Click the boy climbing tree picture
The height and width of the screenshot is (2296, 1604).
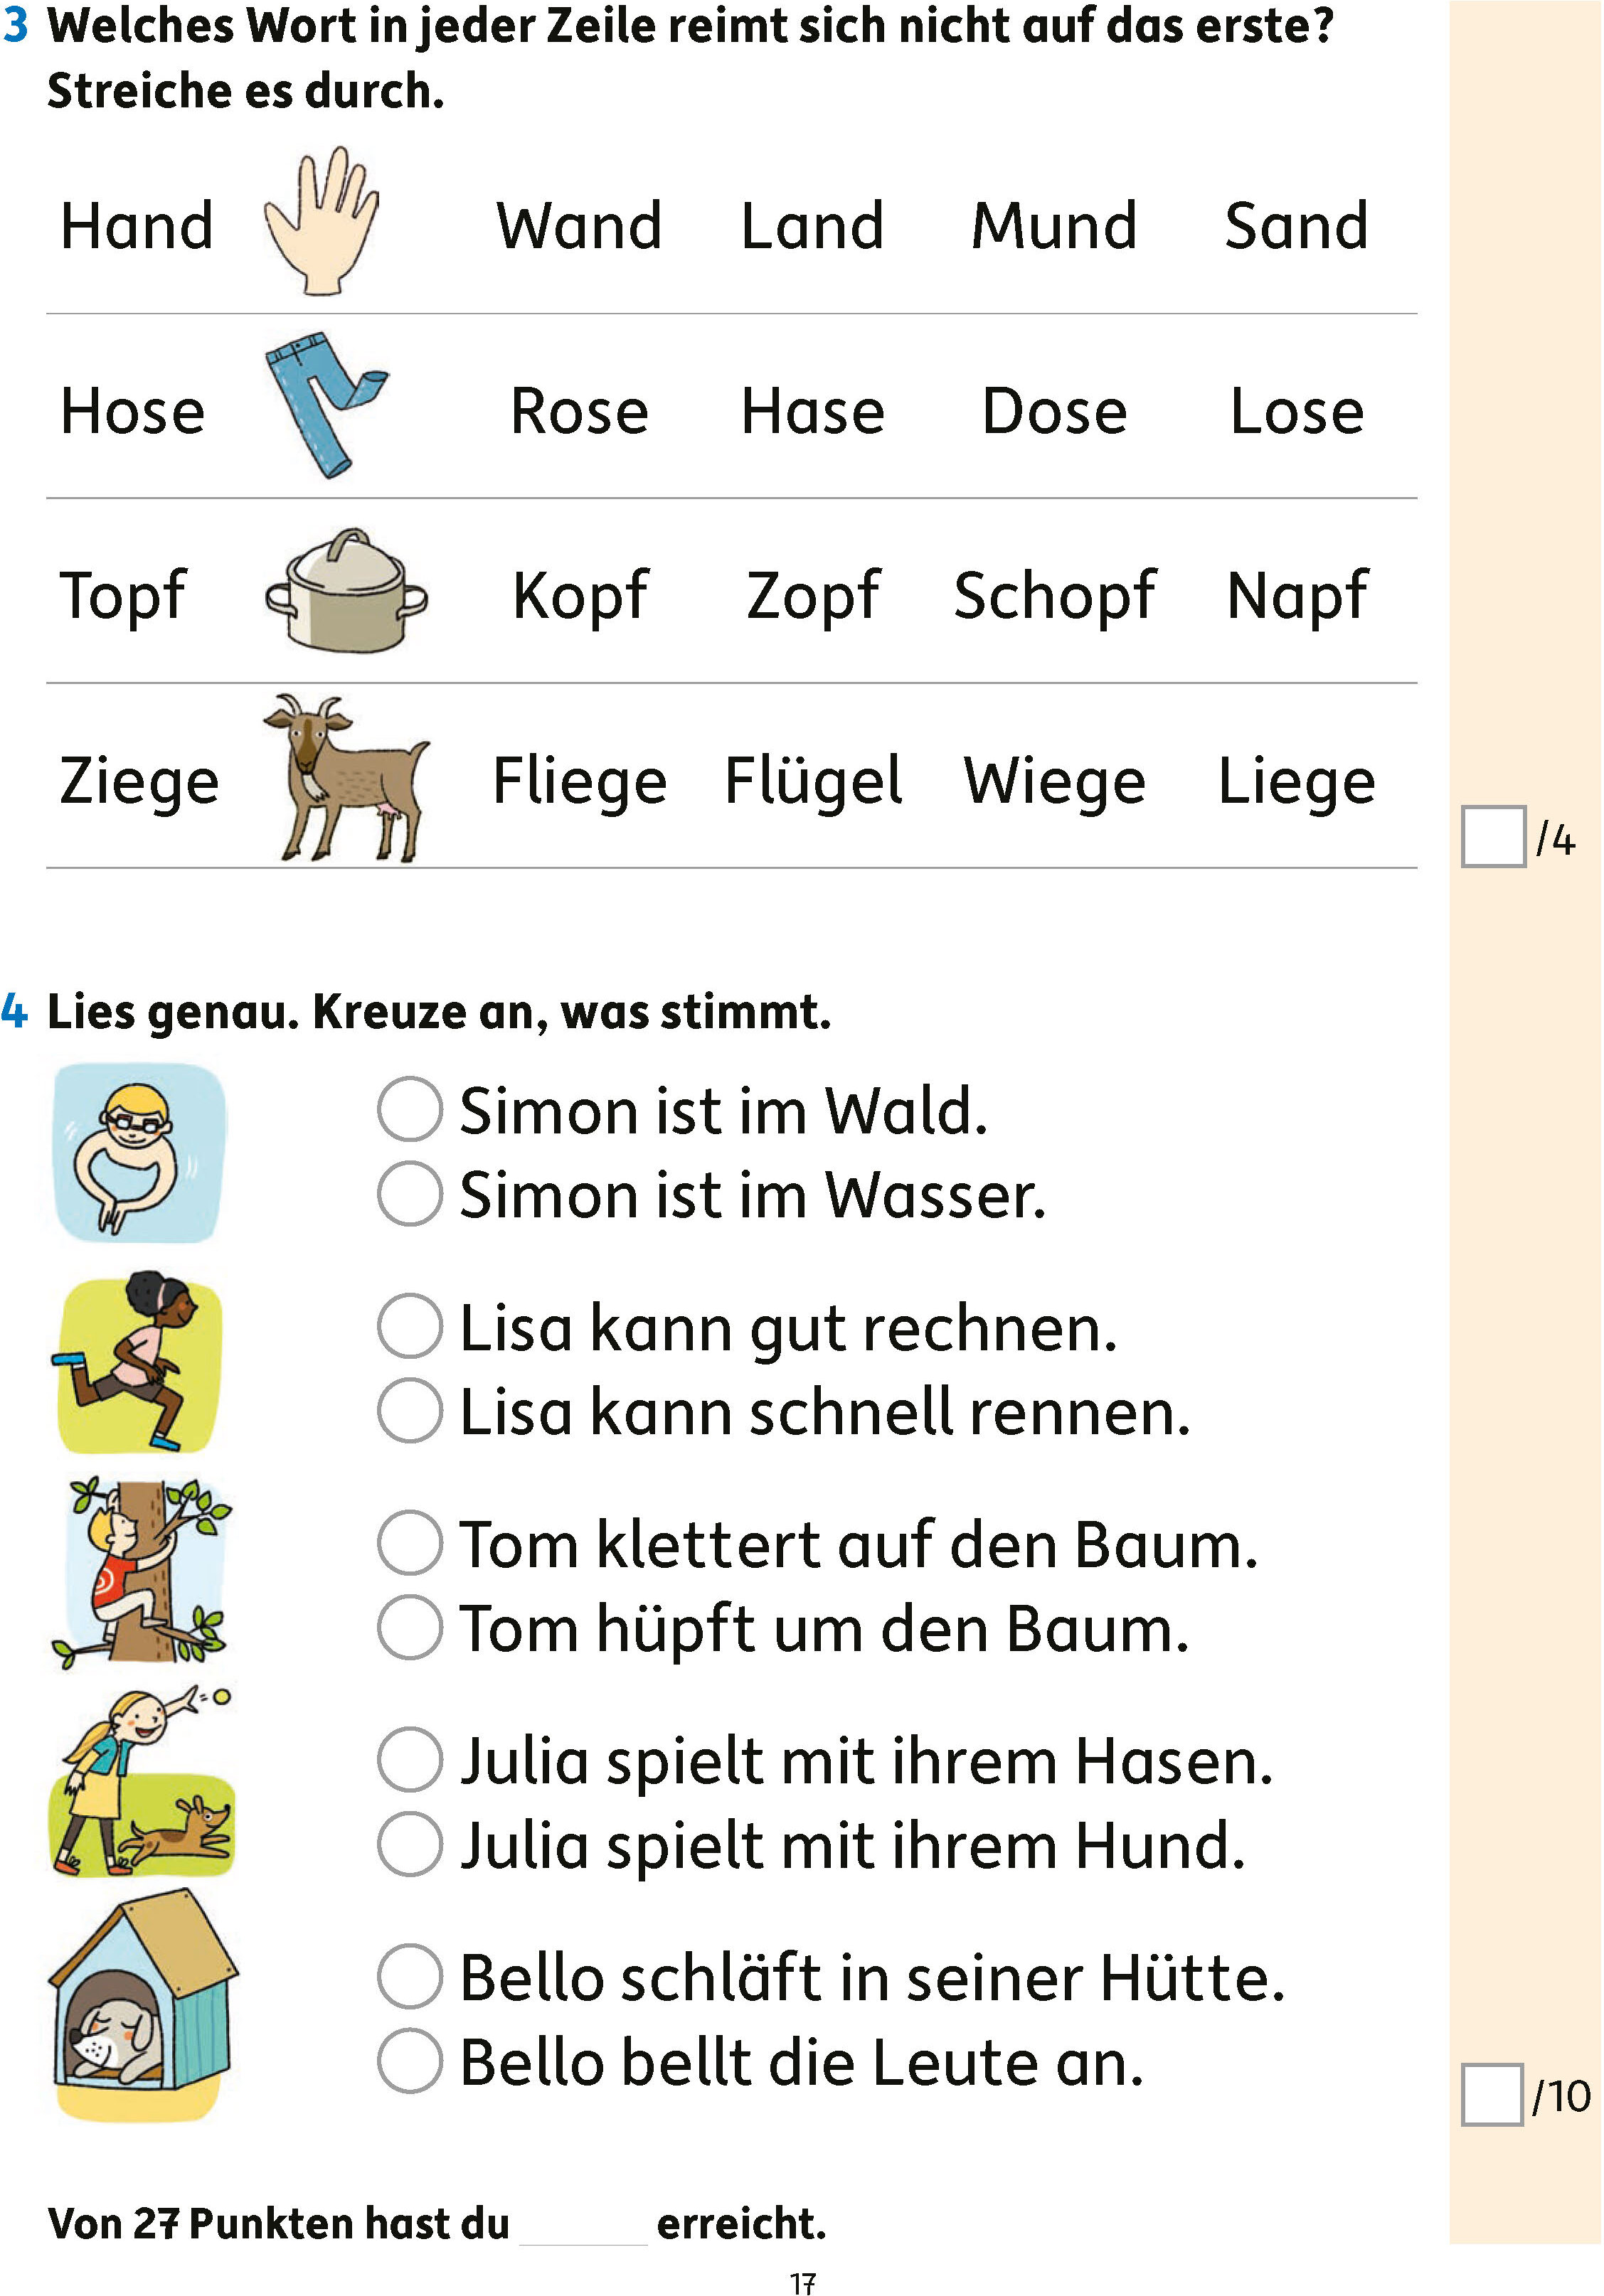[141, 1572]
